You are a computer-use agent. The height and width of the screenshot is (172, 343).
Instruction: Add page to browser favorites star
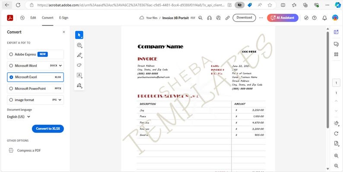click(x=270, y=5)
